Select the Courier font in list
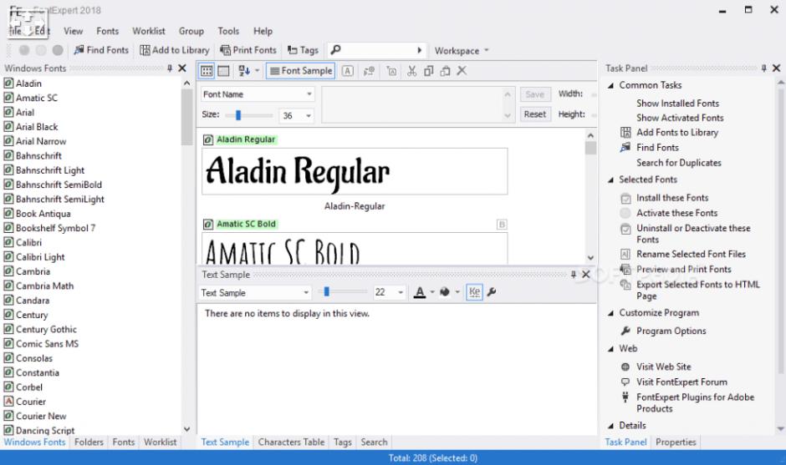Image resolution: width=786 pixels, height=465 pixels. (31, 402)
